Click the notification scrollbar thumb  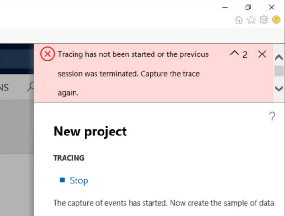click(x=279, y=71)
